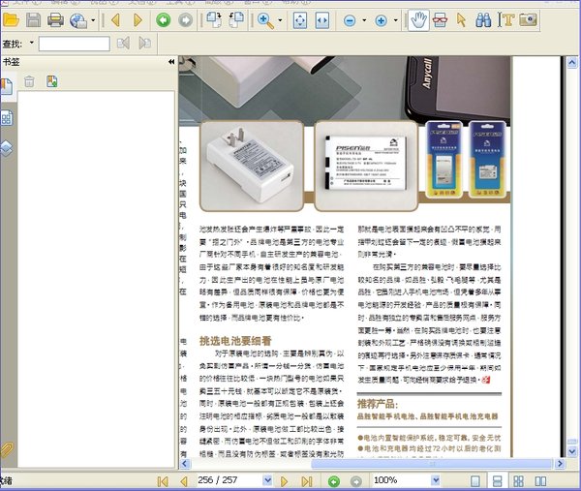This screenshot has width=581, height=491.
Task: Open the zoom tool dropdown arrow
Action: (280, 20)
